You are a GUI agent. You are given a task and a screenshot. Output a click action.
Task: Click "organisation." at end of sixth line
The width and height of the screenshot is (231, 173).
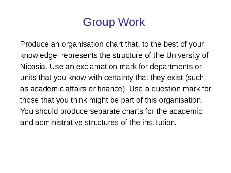point(184,100)
